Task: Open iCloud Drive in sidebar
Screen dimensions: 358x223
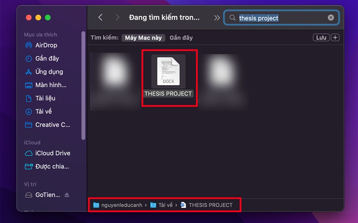Action: [52, 153]
